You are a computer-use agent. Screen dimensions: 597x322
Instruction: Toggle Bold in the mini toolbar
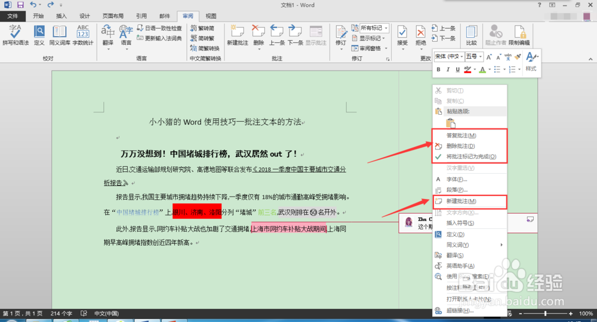pyautogui.click(x=438, y=69)
